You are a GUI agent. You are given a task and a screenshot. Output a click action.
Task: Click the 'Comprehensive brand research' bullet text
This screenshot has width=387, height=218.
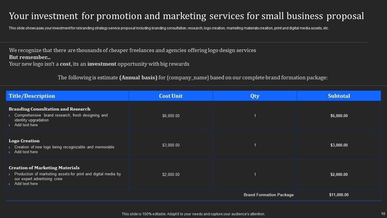click(61, 117)
